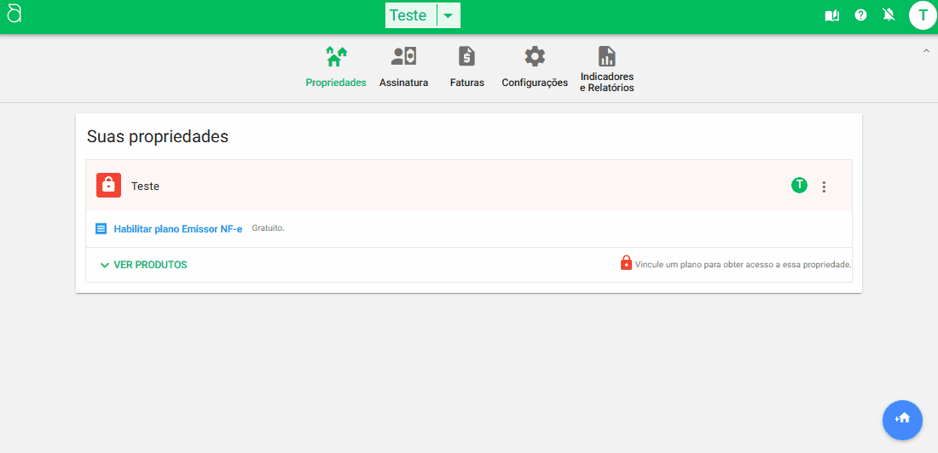Image resolution: width=938 pixels, height=453 pixels.
Task: Open the Faturas tab
Action: [467, 68]
